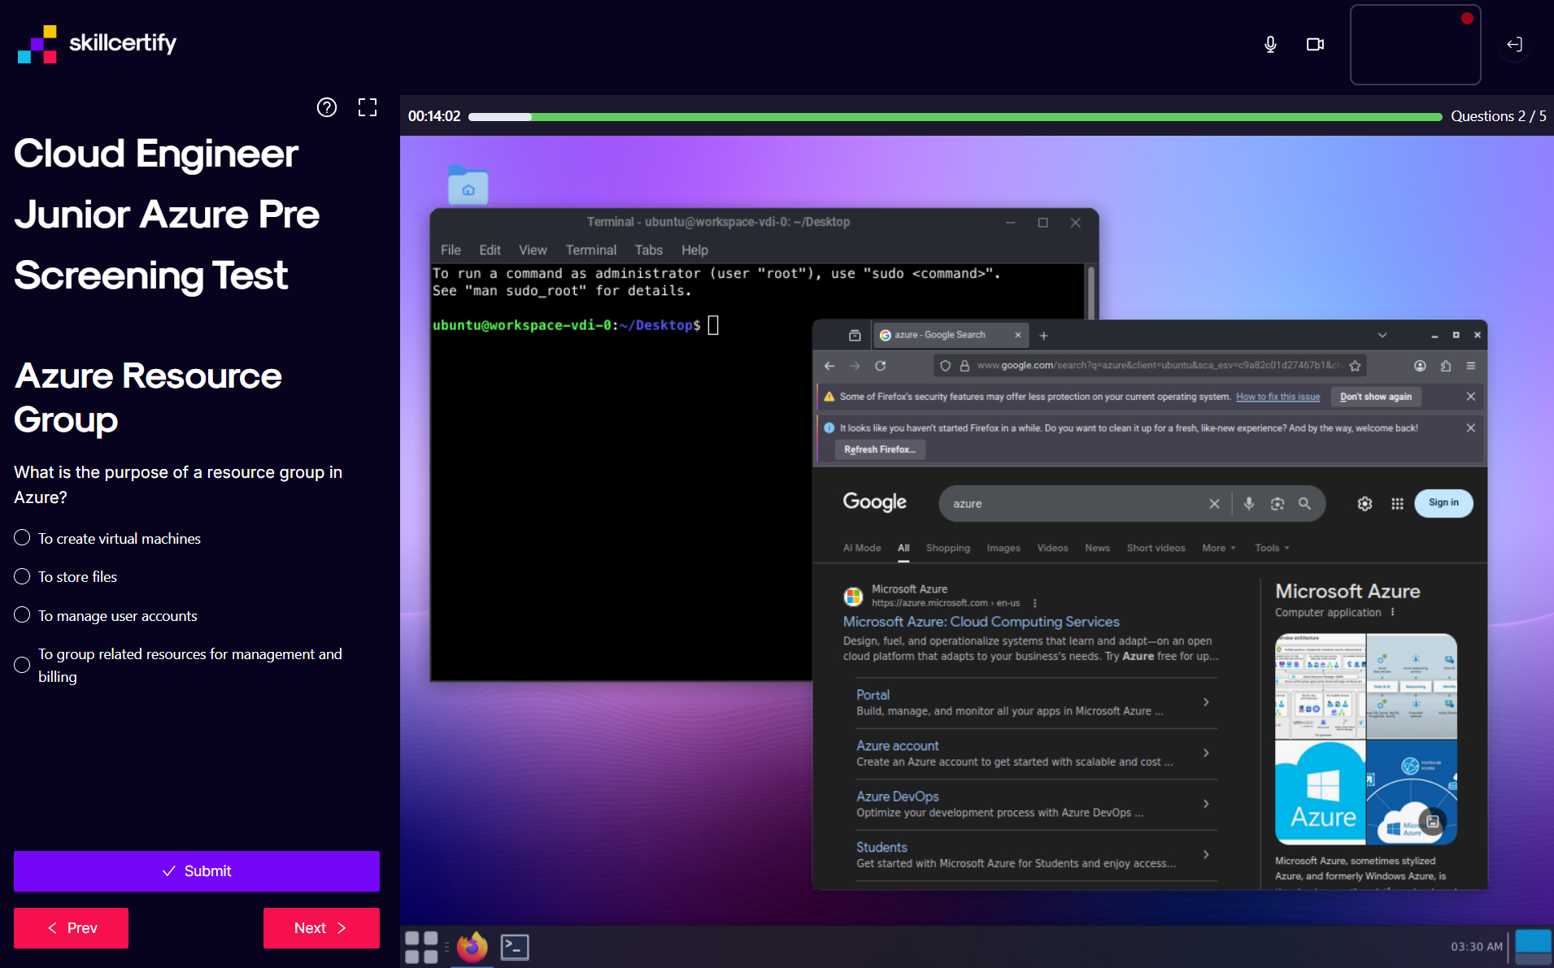Click the exit test icon
1554x968 pixels.
pos(1514,45)
